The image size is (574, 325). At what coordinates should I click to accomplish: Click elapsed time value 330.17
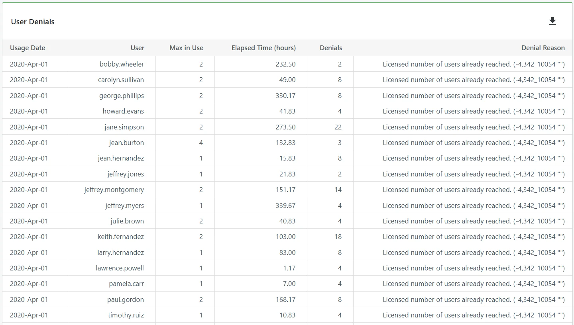pyautogui.click(x=285, y=96)
